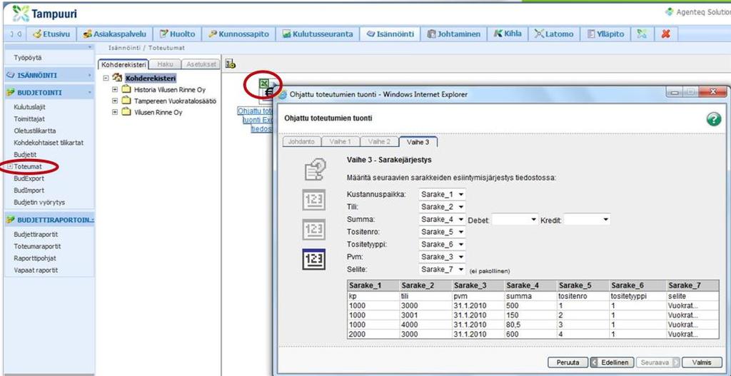
Task: Expand the Tampereen Vuokratalosäätiö node
Action: 115,101
